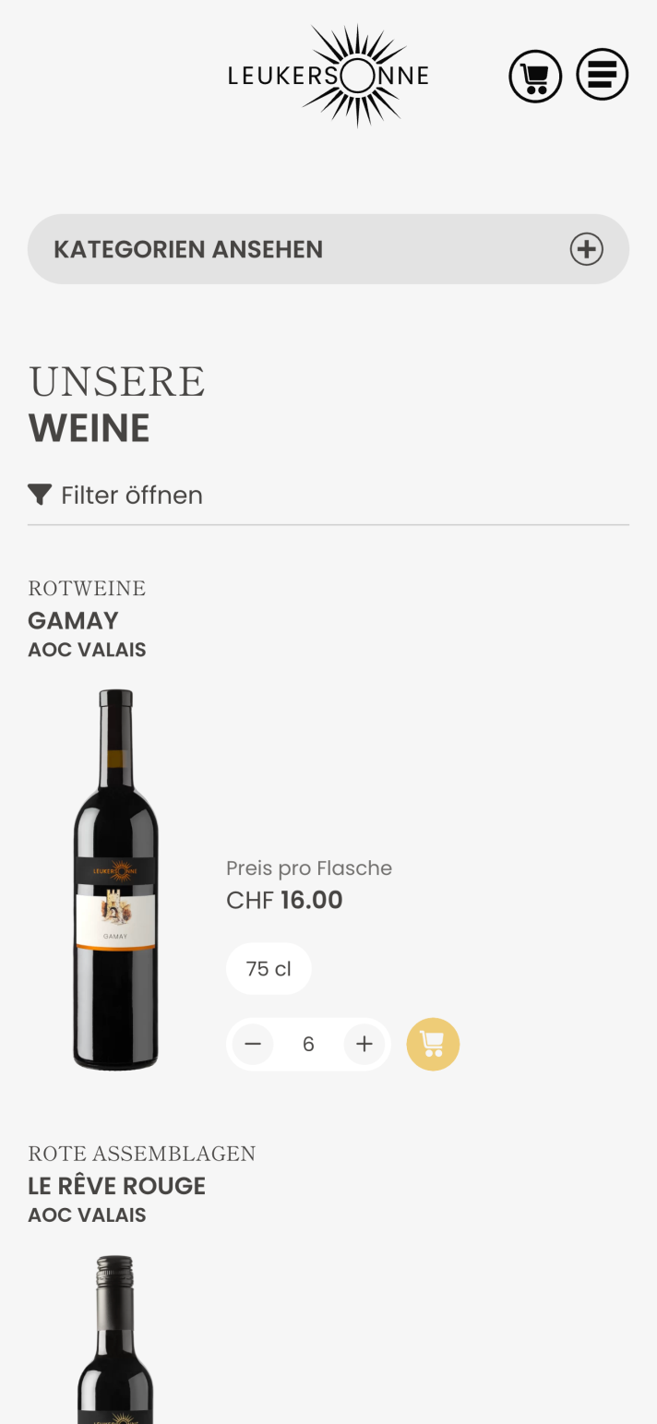
Task: Open the Gamay product title
Action: [74, 620]
